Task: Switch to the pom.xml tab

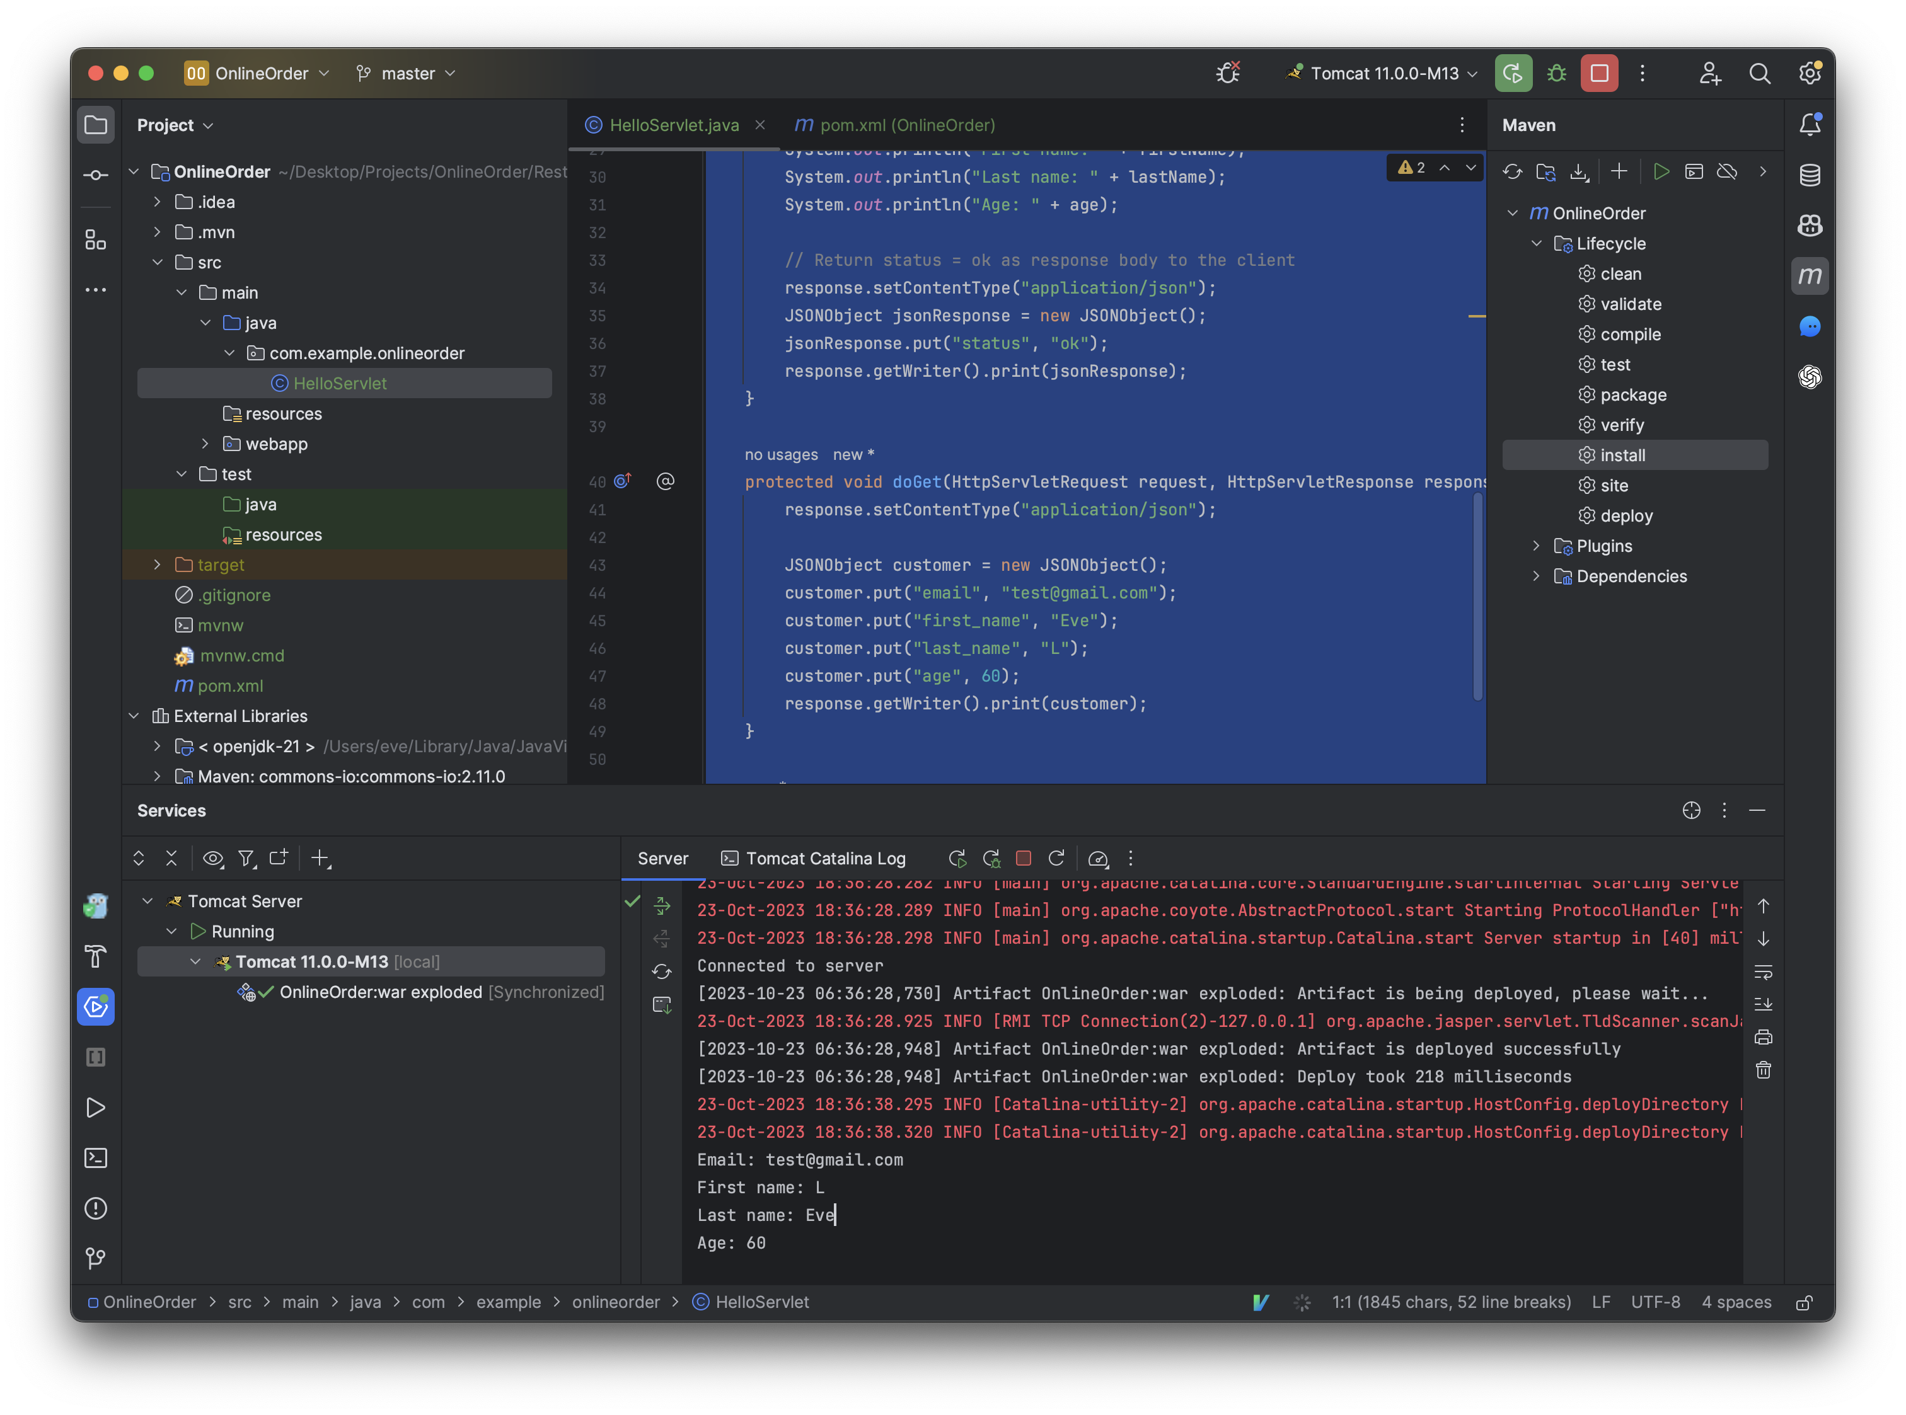Action: [x=894, y=124]
